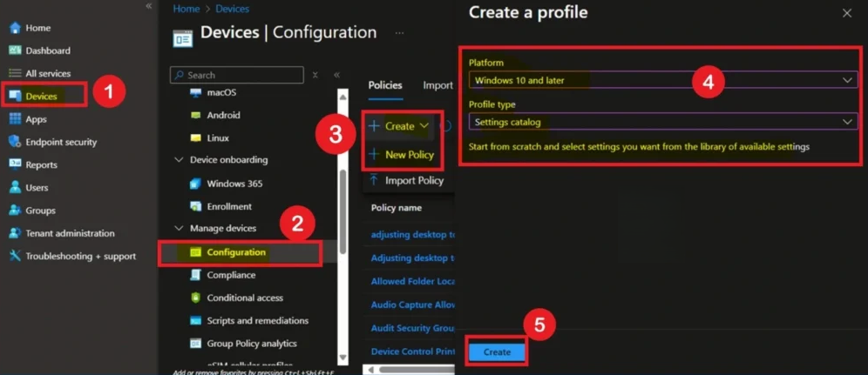The height and width of the screenshot is (375, 868).
Task: Switch to the Import tab
Action: (x=437, y=85)
